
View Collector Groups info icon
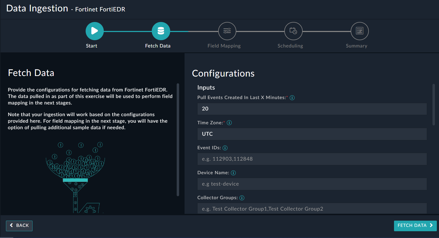[x=242, y=198]
